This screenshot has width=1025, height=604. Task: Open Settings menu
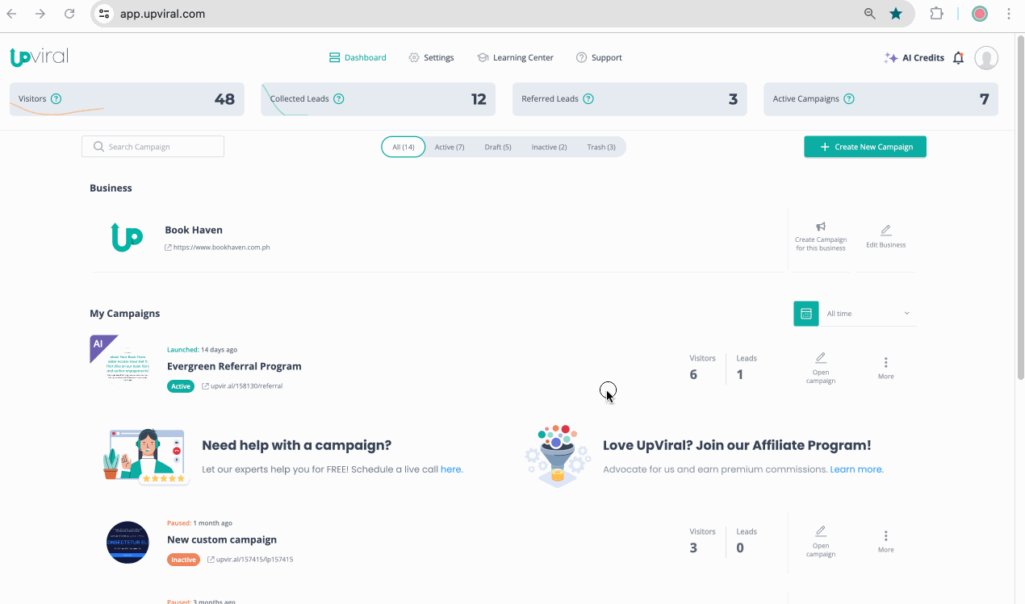(x=431, y=58)
